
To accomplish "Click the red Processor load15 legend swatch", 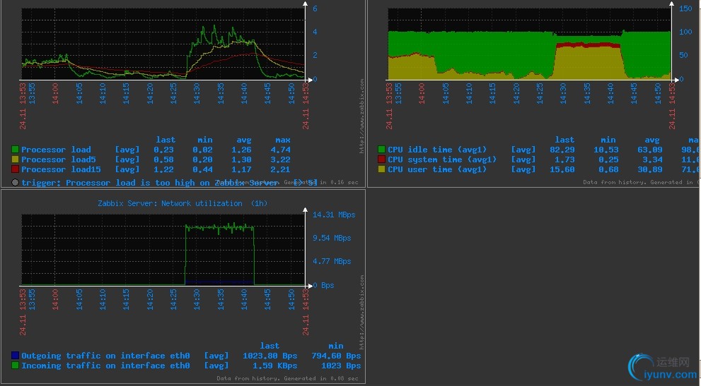I will (15, 169).
